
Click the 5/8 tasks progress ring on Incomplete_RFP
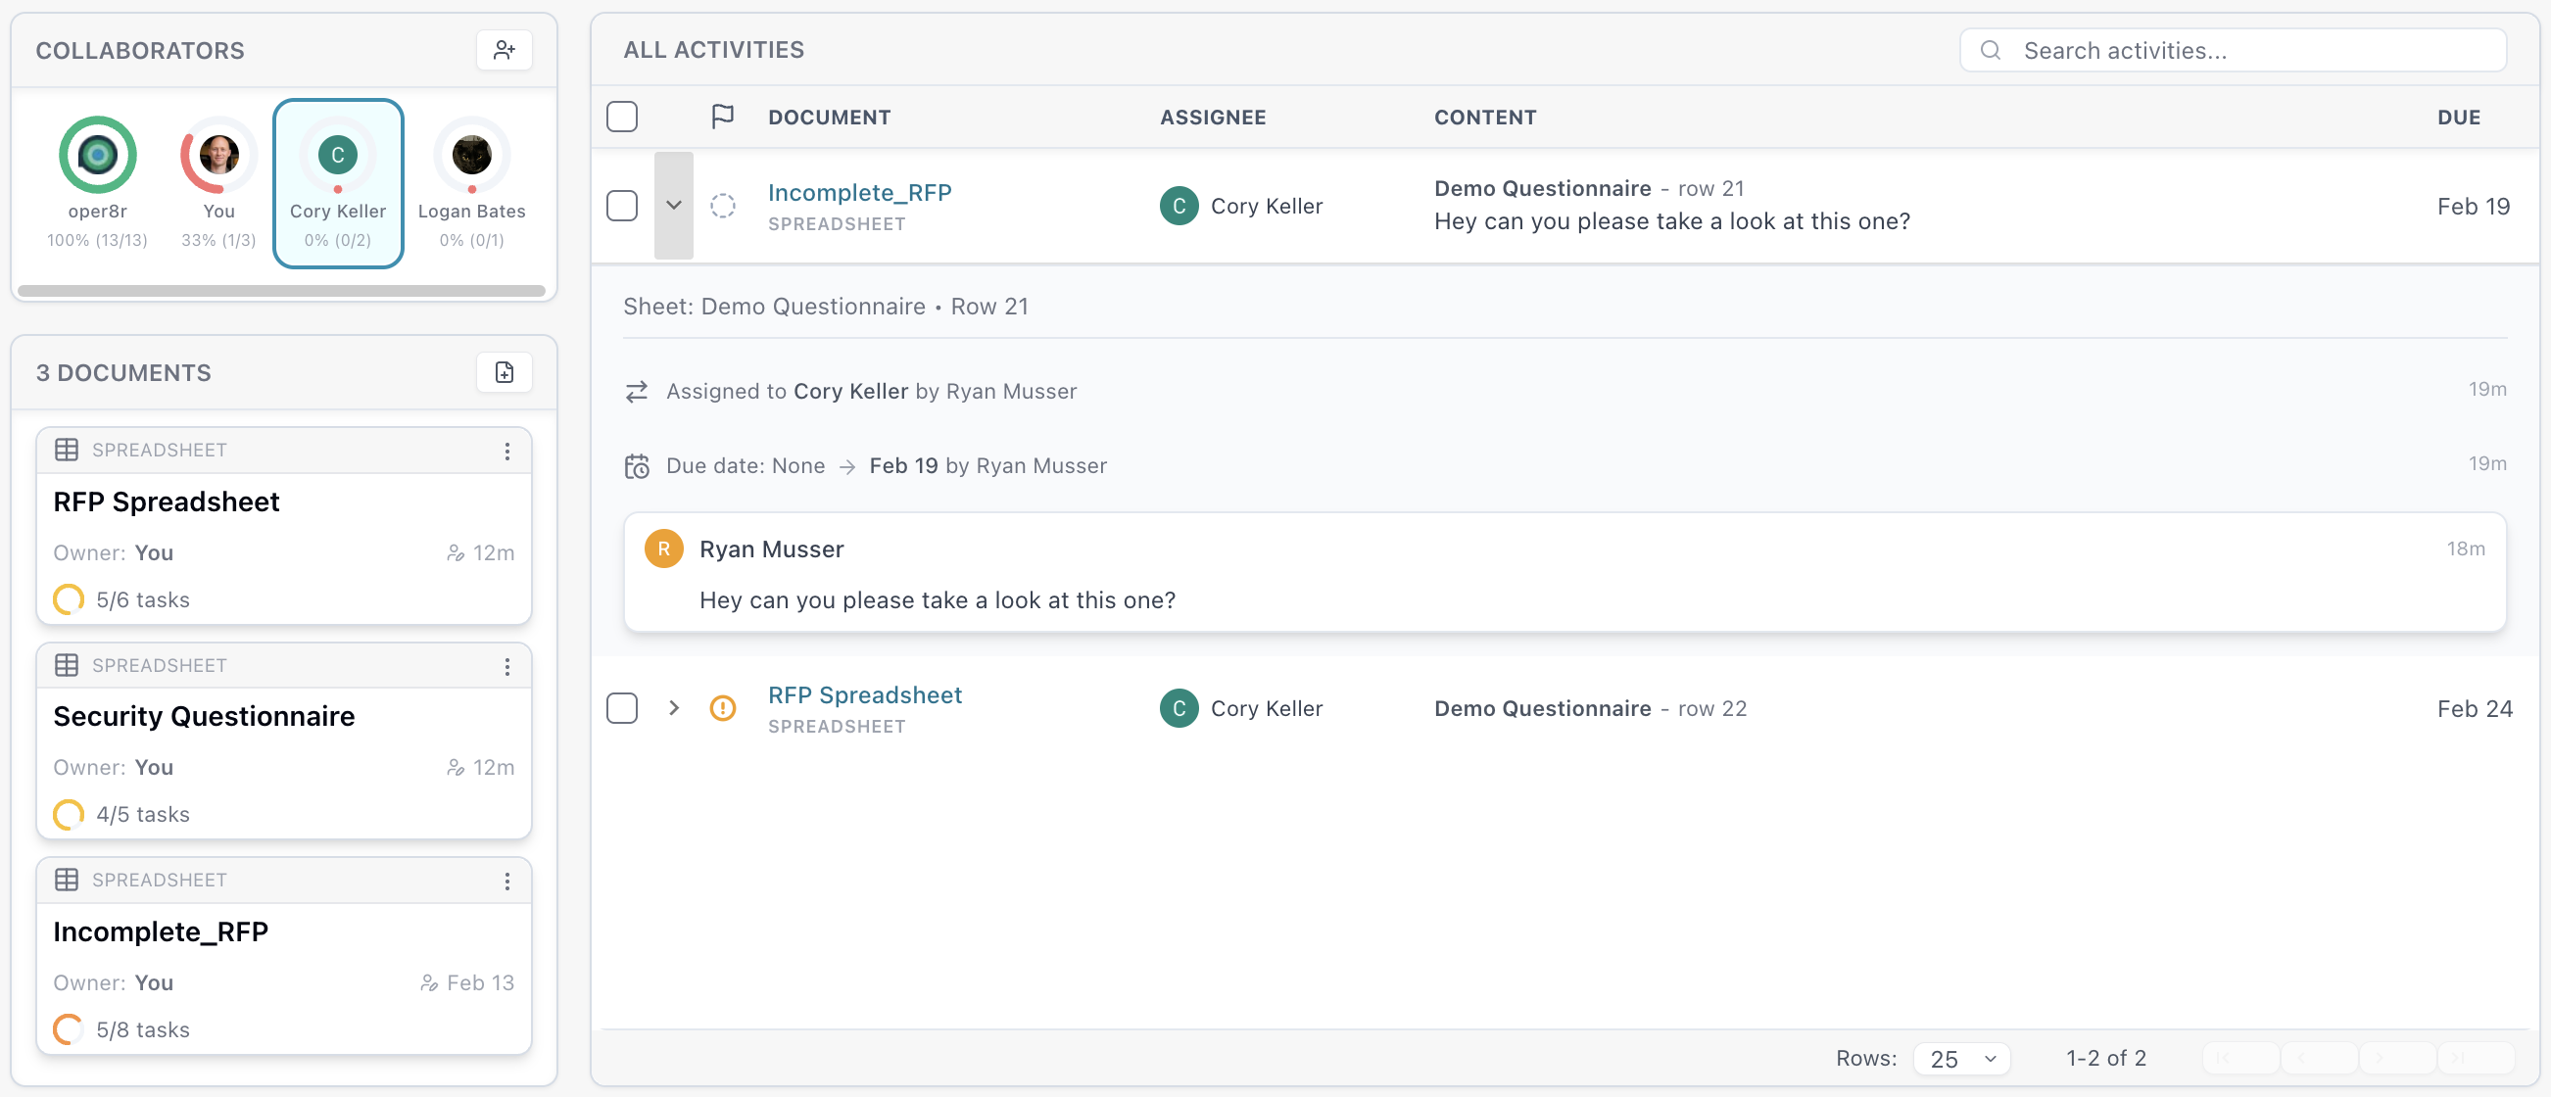click(x=67, y=1028)
